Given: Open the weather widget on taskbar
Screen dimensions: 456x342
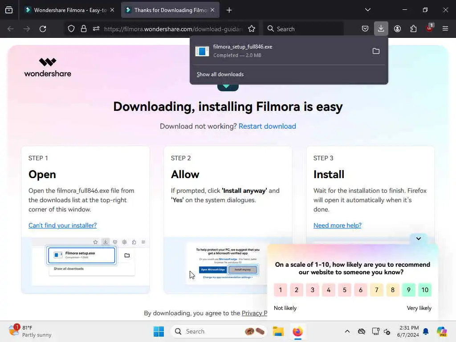Looking at the screenshot, I should pos(30,331).
